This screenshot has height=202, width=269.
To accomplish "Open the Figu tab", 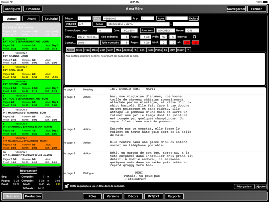I will pyautogui.click(x=87, y=50).
